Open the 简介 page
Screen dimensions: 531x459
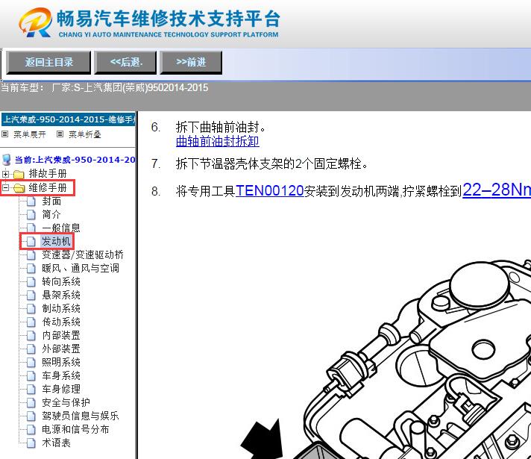point(51,214)
